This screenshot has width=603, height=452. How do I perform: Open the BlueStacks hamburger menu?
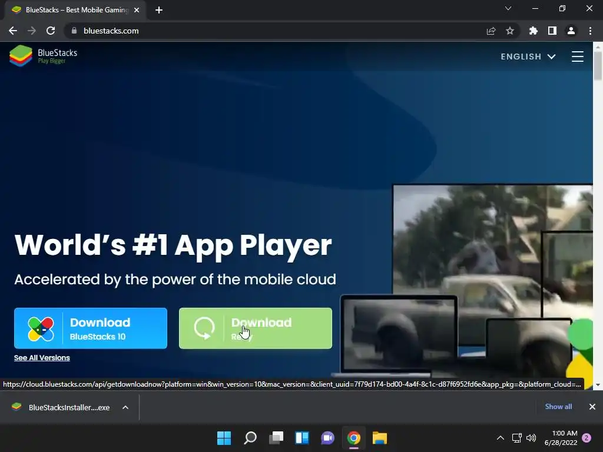click(x=578, y=56)
